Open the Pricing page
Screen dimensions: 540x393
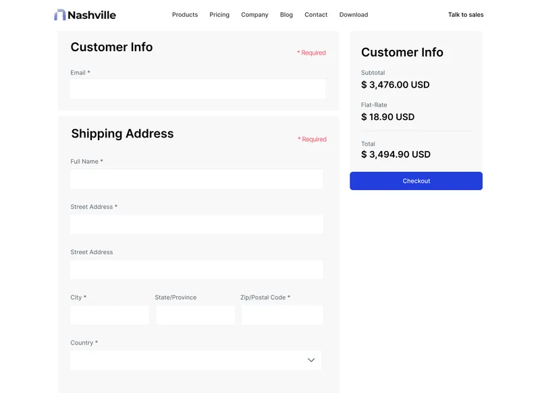click(x=219, y=14)
